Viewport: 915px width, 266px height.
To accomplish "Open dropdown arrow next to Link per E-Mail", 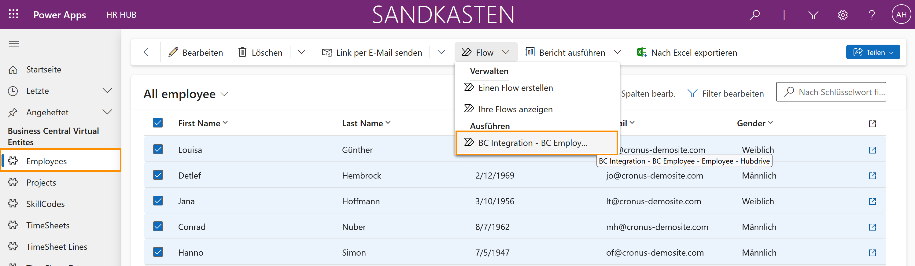I will tap(441, 52).
